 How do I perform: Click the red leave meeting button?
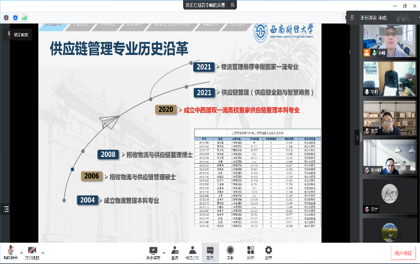pyautogui.click(x=403, y=252)
